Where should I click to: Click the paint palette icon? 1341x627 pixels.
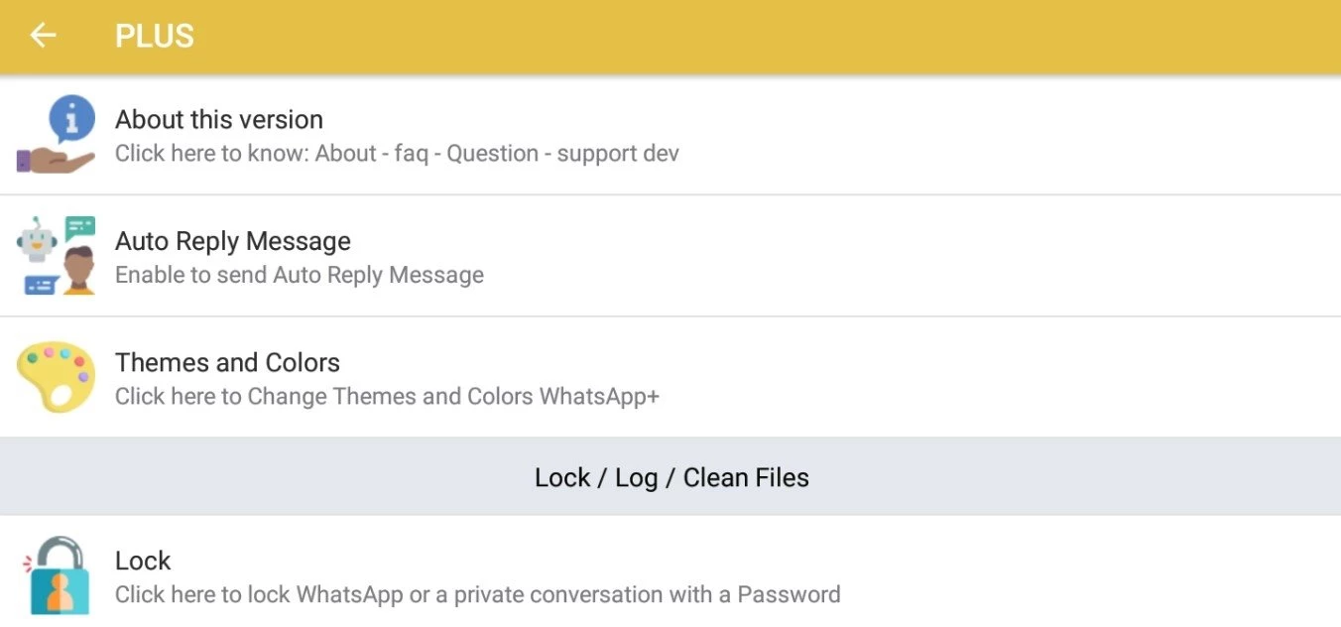pos(57,377)
